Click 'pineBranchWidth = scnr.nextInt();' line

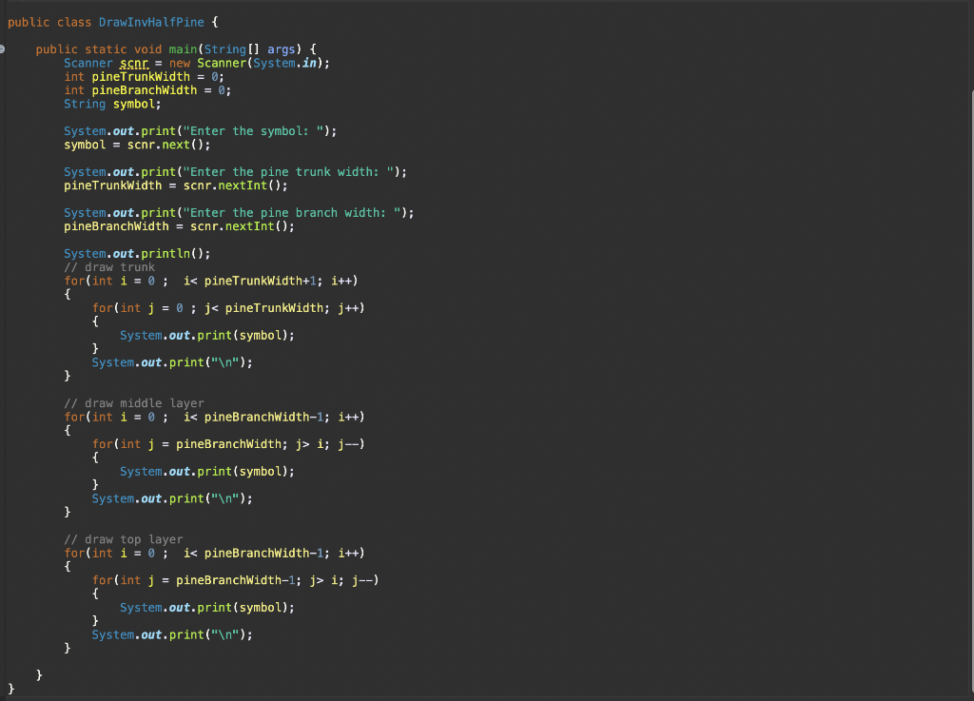pyautogui.click(x=180, y=226)
